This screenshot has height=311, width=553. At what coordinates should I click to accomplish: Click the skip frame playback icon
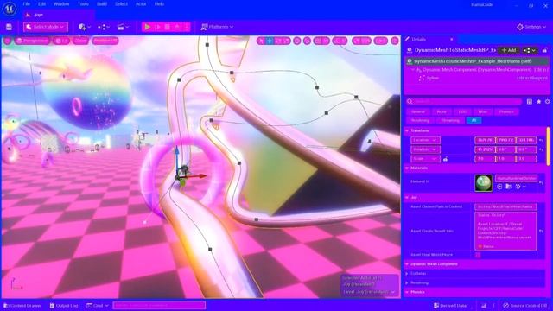click(x=157, y=27)
